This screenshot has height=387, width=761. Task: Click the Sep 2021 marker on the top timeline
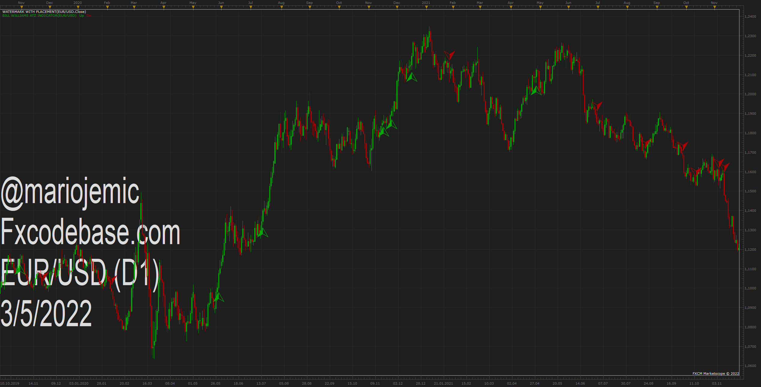pyautogui.click(x=657, y=3)
